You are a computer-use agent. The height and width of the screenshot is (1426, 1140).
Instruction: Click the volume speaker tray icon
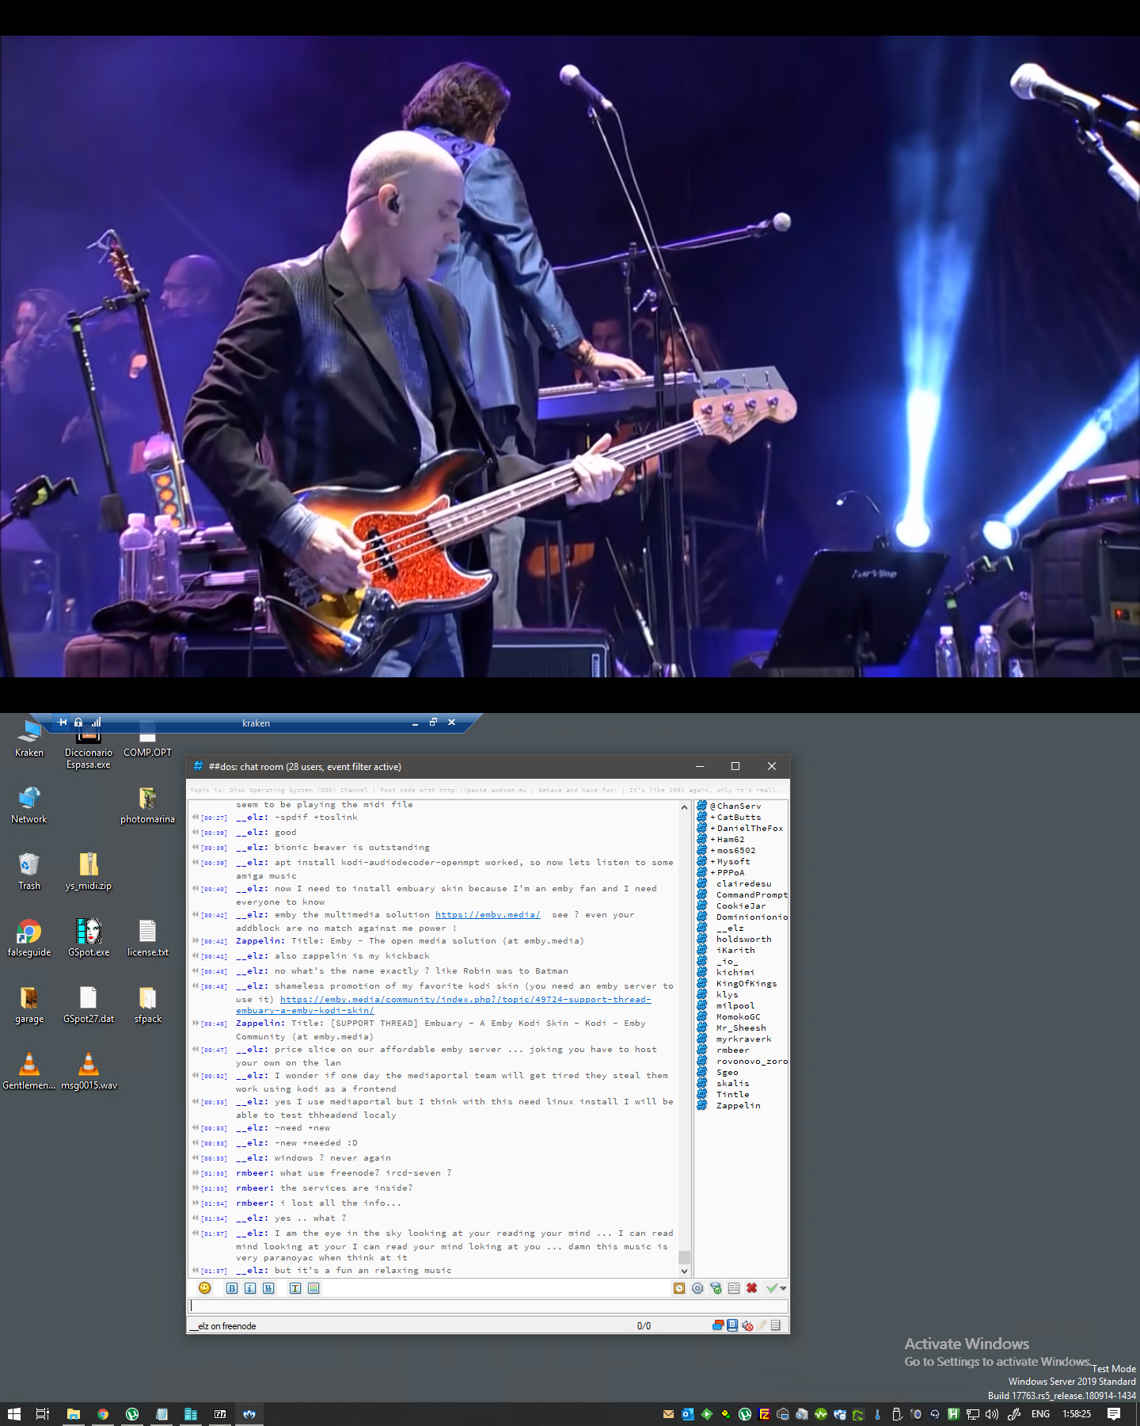click(x=992, y=1414)
